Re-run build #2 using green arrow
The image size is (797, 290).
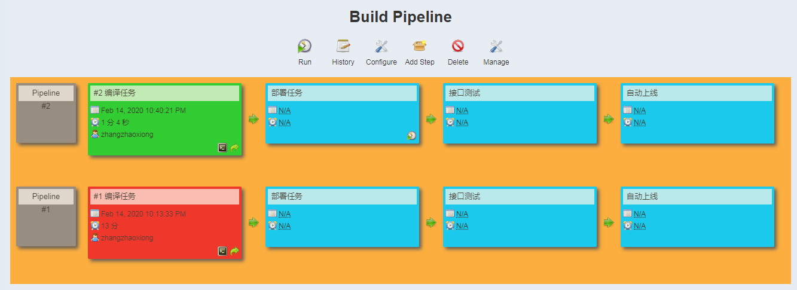coord(234,148)
